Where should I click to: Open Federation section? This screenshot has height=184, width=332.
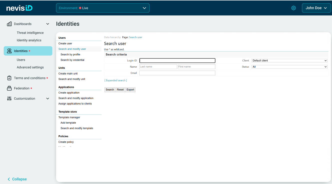[x=22, y=88]
